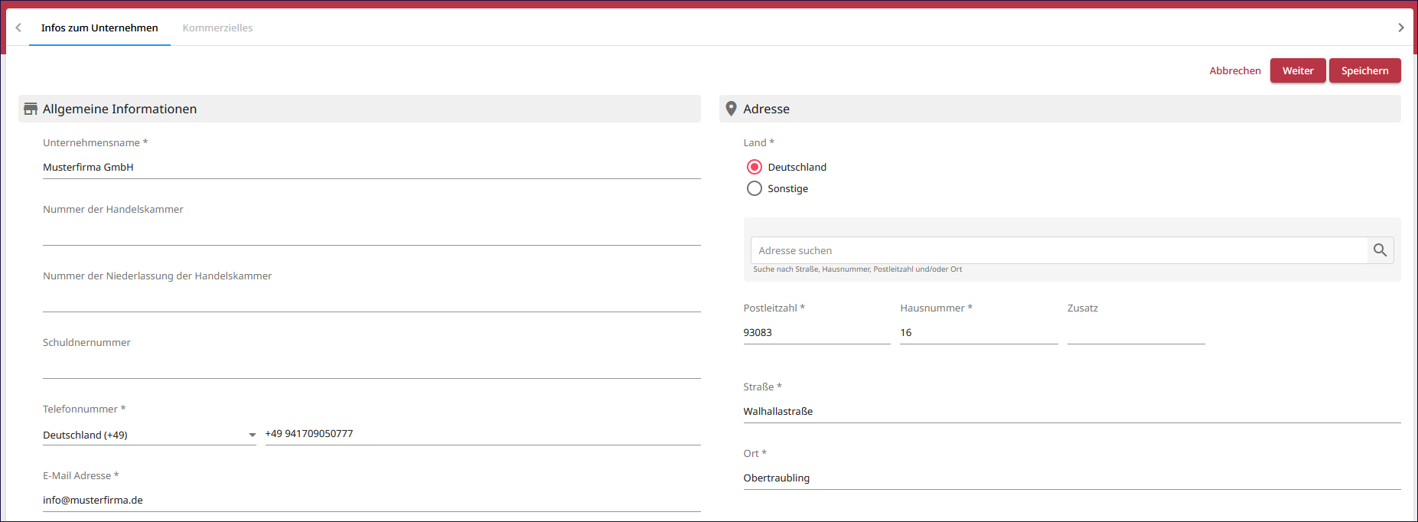Click the Ort field with Obertraubling
Screen dimensions: 1418x522
coord(1072,478)
